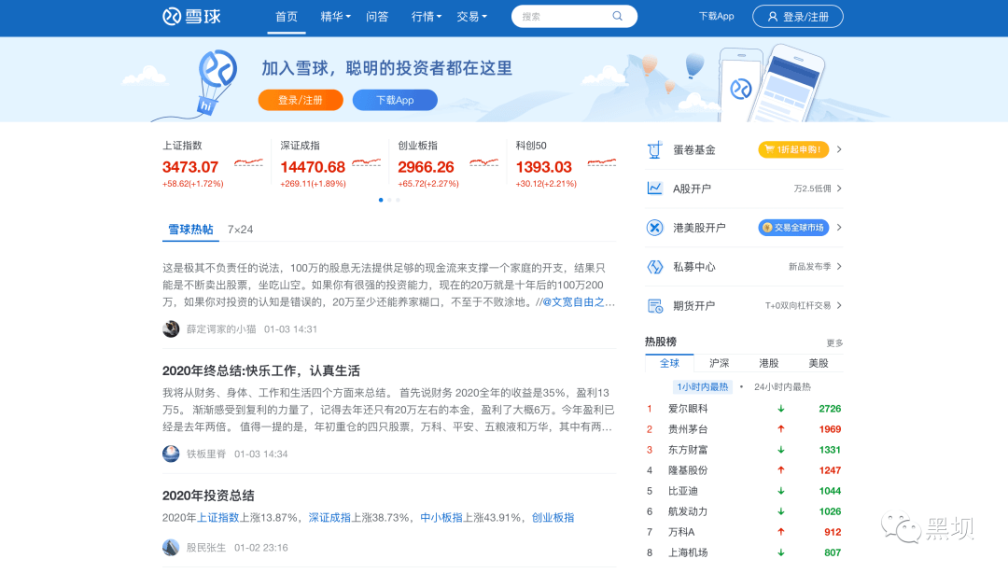Image resolution: width=1008 pixels, height=573 pixels.
Task: Select the 全球 hot stocks tab
Action: point(669,363)
